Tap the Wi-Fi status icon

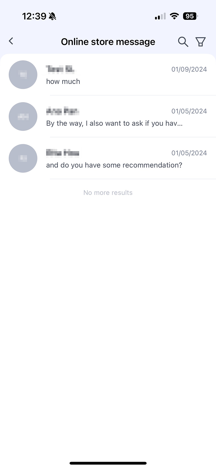(x=175, y=16)
